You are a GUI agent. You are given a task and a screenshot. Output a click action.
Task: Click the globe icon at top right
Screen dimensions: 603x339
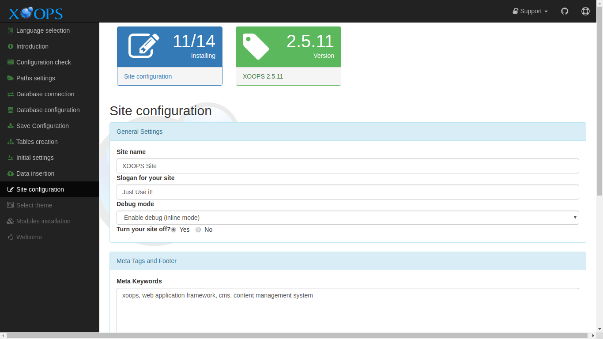585,11
